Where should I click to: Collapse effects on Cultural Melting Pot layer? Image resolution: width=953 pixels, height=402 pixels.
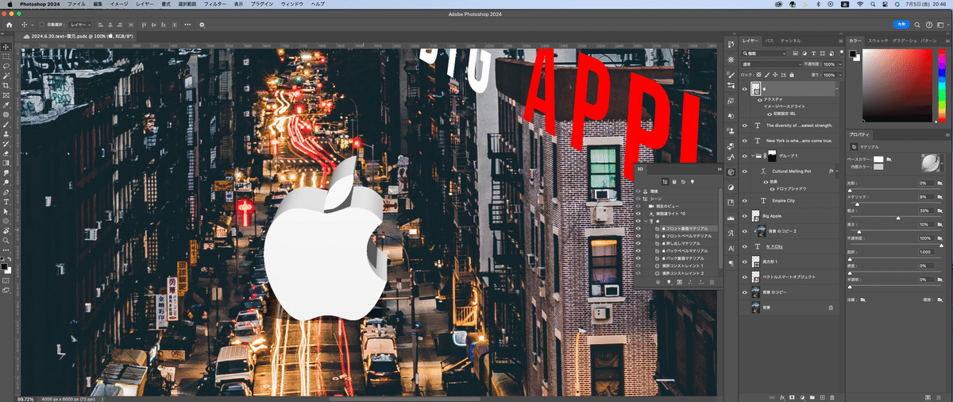[838, 171]
